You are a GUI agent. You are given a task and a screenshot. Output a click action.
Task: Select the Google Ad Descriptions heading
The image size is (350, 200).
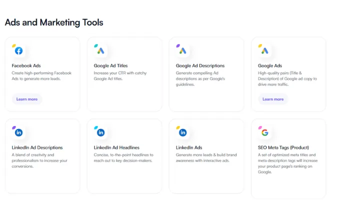[x=200, y=65]
